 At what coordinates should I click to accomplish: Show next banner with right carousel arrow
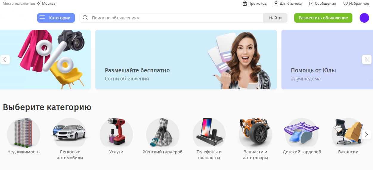(x=367, y=60)
